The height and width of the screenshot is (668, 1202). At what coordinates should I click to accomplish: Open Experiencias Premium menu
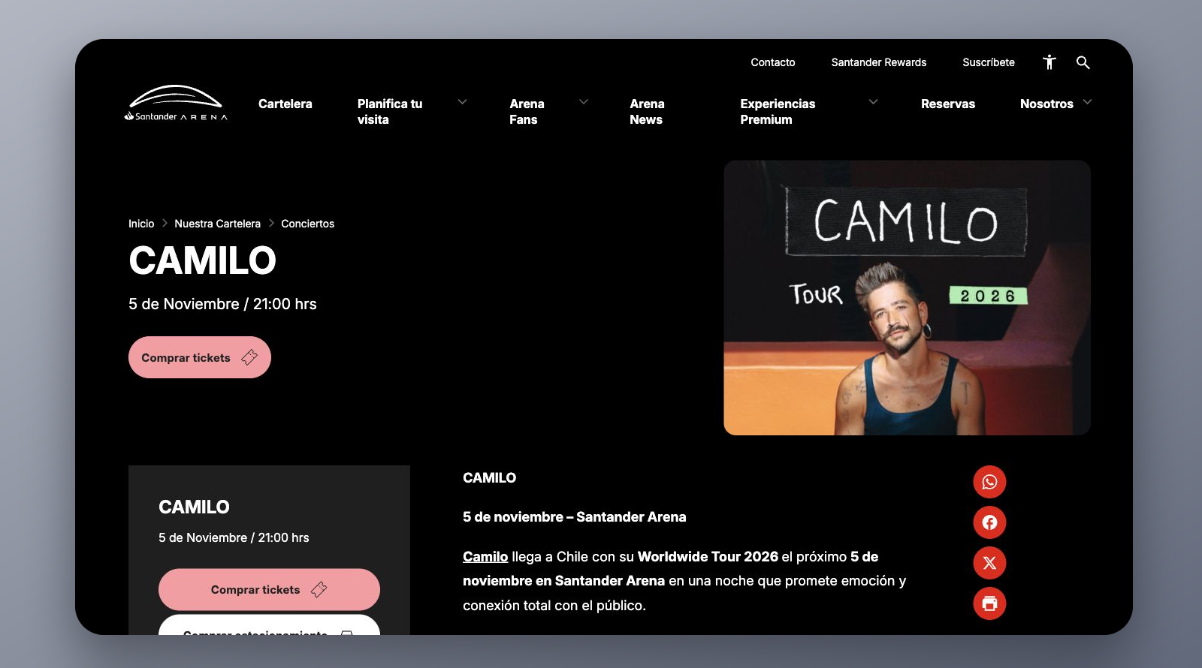pos(778,111)
